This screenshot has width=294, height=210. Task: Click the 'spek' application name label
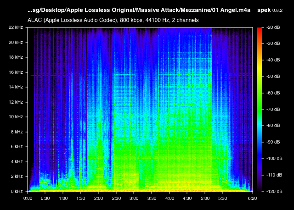(x=264, y=10)
